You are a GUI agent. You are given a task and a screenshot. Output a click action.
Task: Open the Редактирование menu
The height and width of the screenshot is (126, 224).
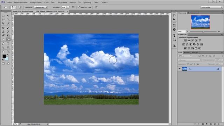(x=21, y=2)
